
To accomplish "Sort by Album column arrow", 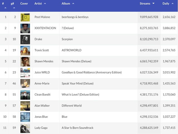I will click(x=73, y=4).
